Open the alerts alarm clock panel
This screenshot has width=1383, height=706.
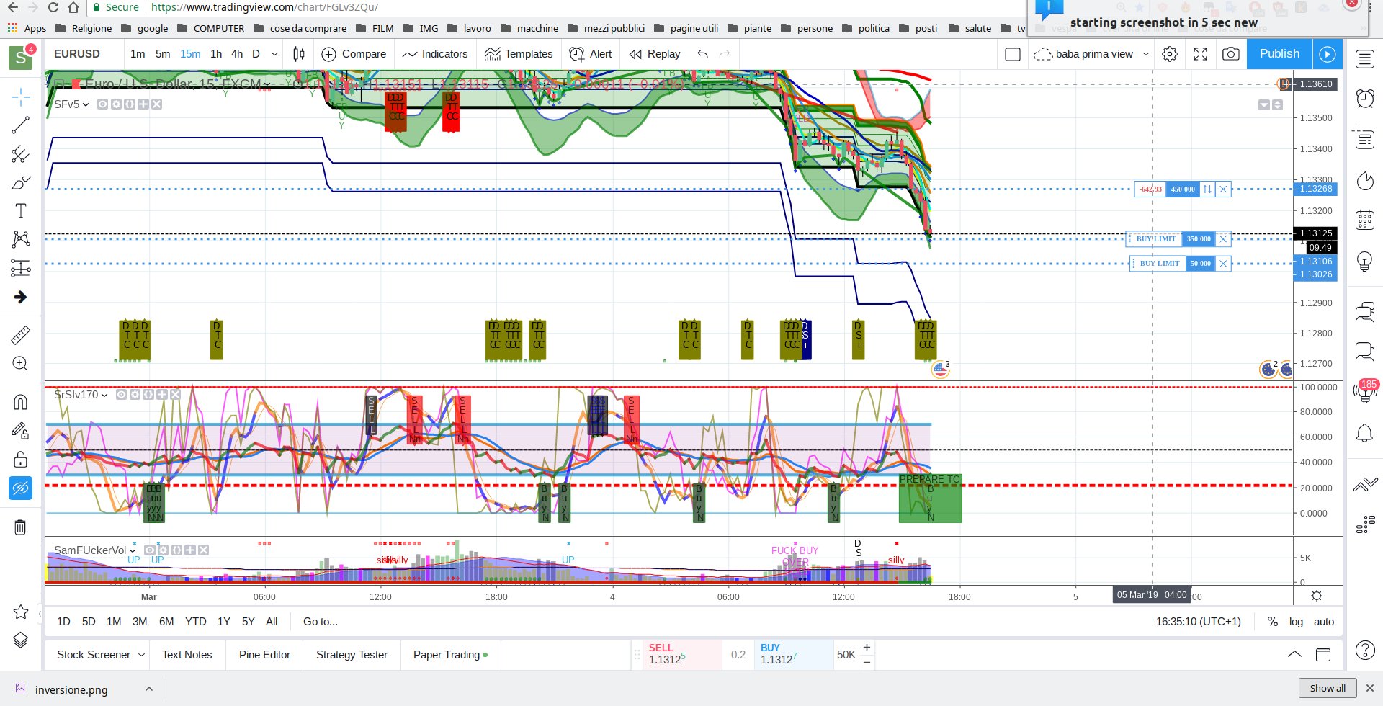(x=1365, y=98)
